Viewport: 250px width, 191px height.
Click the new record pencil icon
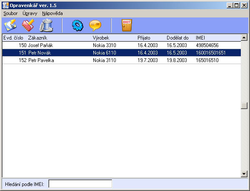(x=10, y=25)
